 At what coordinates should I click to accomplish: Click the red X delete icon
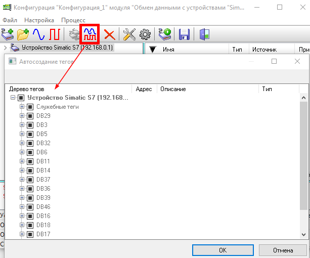[x=109, y=34]
